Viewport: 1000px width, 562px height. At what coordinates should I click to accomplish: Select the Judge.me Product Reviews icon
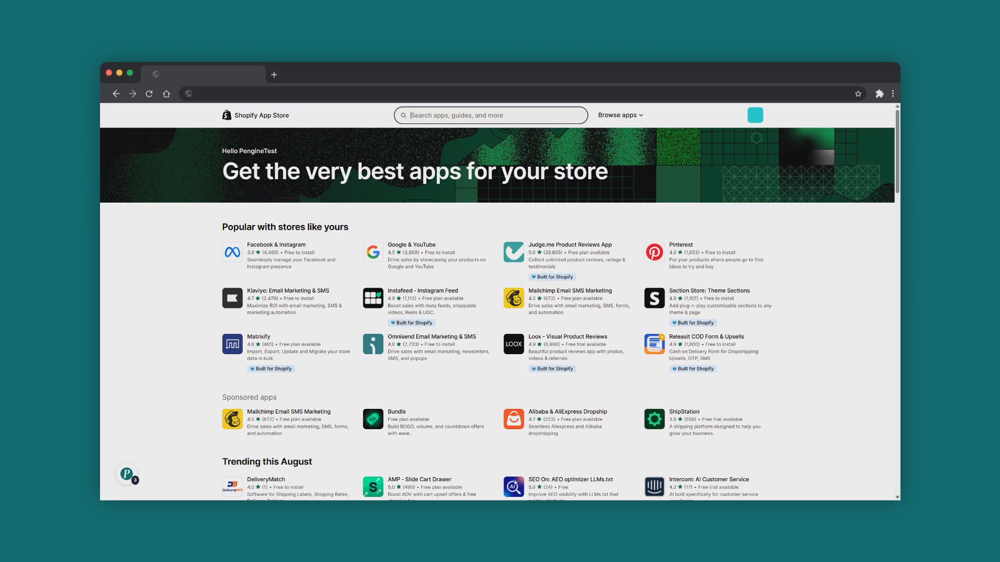point(514,253)
